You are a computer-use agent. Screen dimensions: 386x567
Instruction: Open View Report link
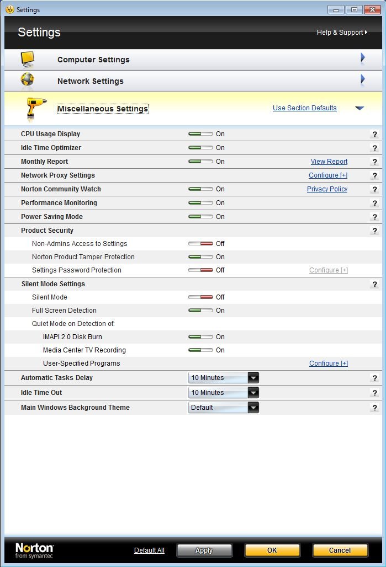(x=329, y=161)
